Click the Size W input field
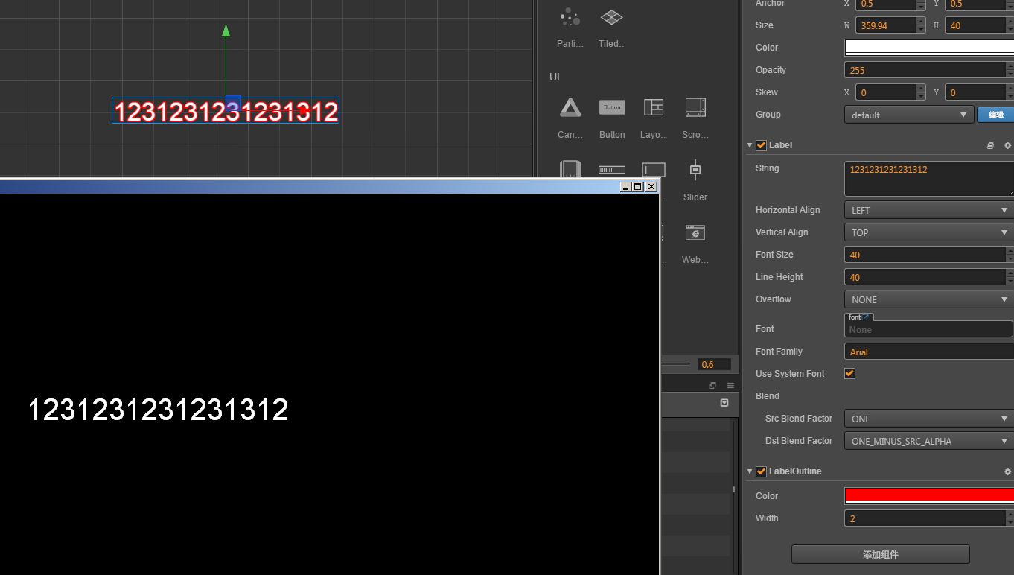 coord(886,25)
